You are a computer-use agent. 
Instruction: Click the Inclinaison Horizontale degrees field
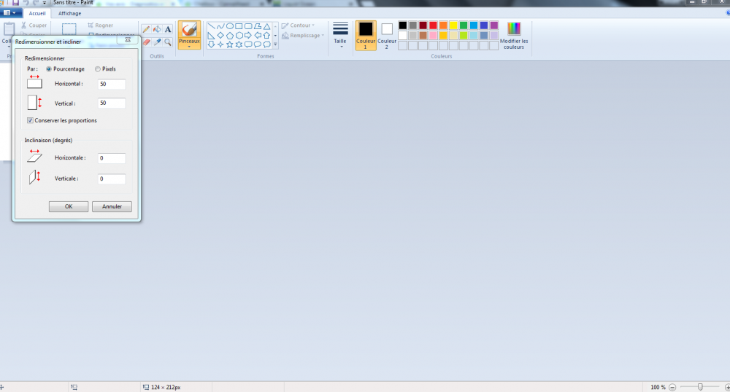point(111,158)
